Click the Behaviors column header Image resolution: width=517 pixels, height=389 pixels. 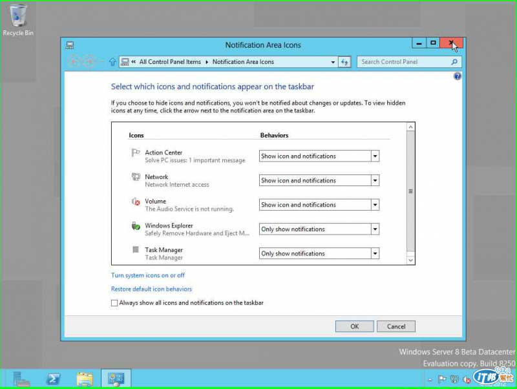(x=274, y=136)
